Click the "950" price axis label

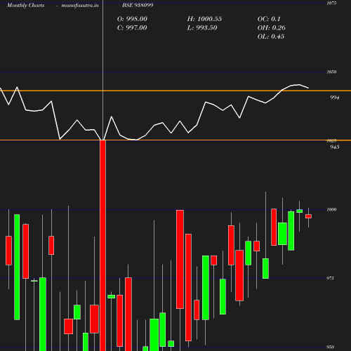[330, 347]
